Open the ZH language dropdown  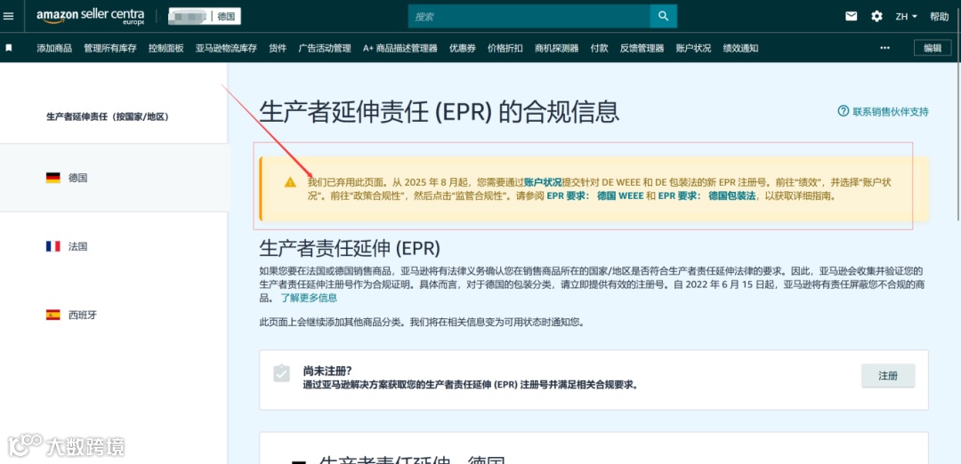(x=906, y=17)
